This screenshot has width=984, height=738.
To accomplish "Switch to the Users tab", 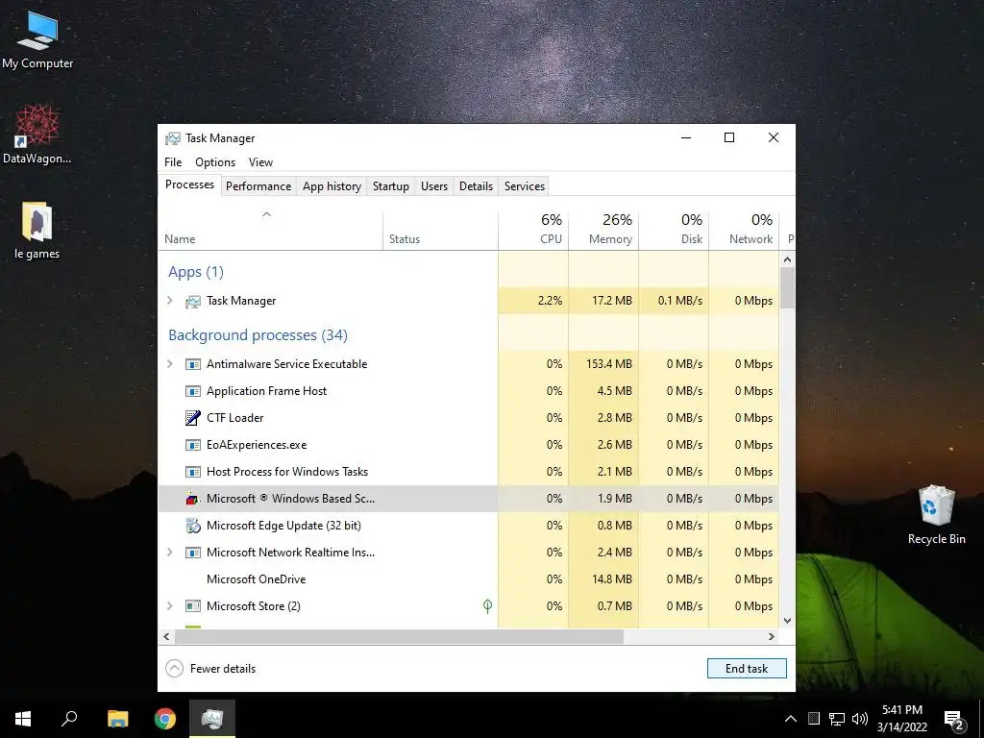I will pyautogui.click(x=434, y=186).
